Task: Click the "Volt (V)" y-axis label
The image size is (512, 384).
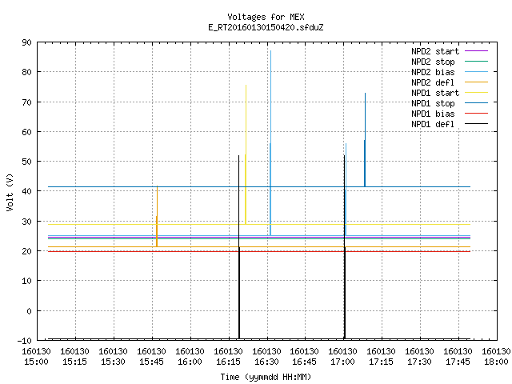Action: click(x=10, y=192)
